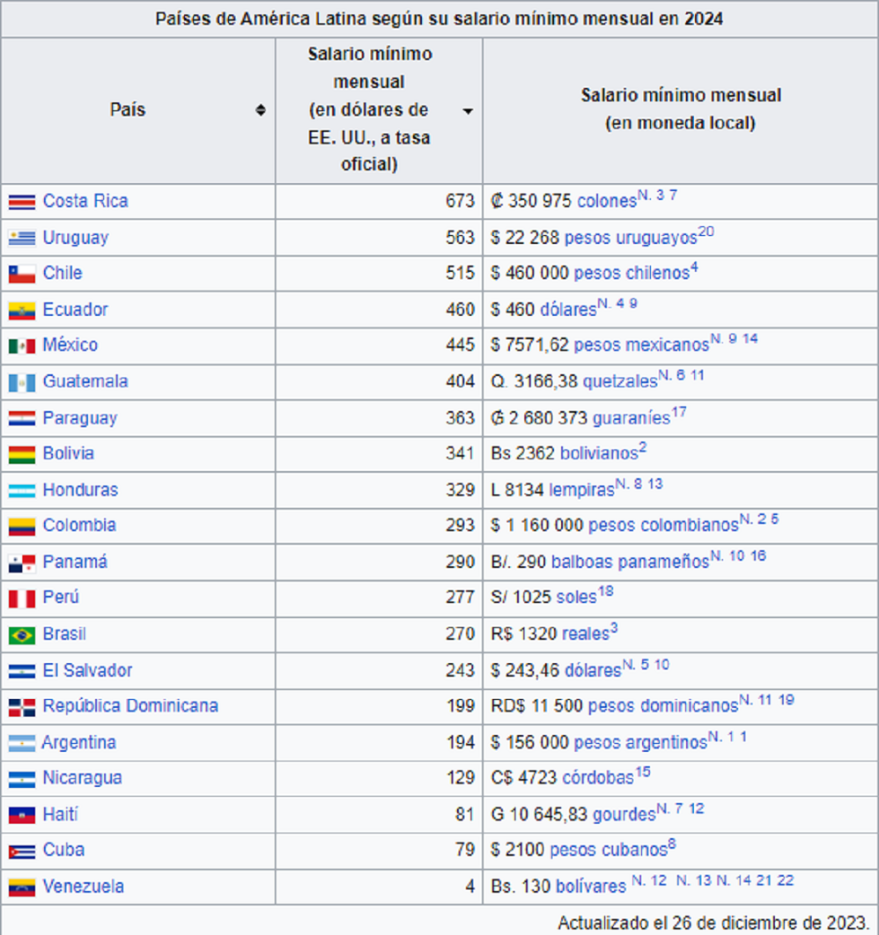Click the Uruguay flag icon
The height and width of the screenshot is (935, 879).
point(22,238)
